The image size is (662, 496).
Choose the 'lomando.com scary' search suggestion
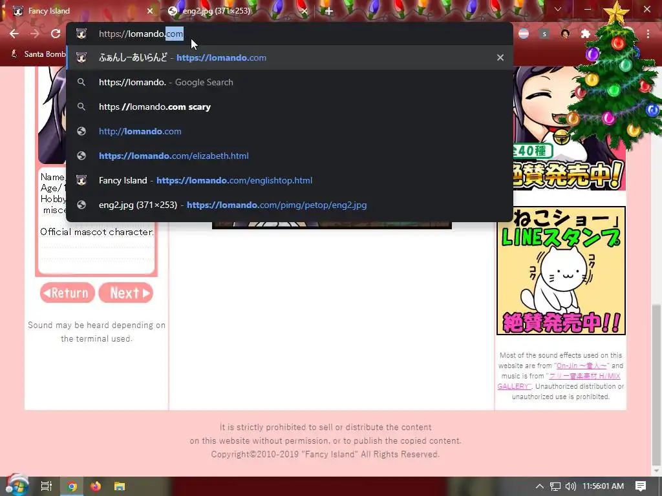290,107
